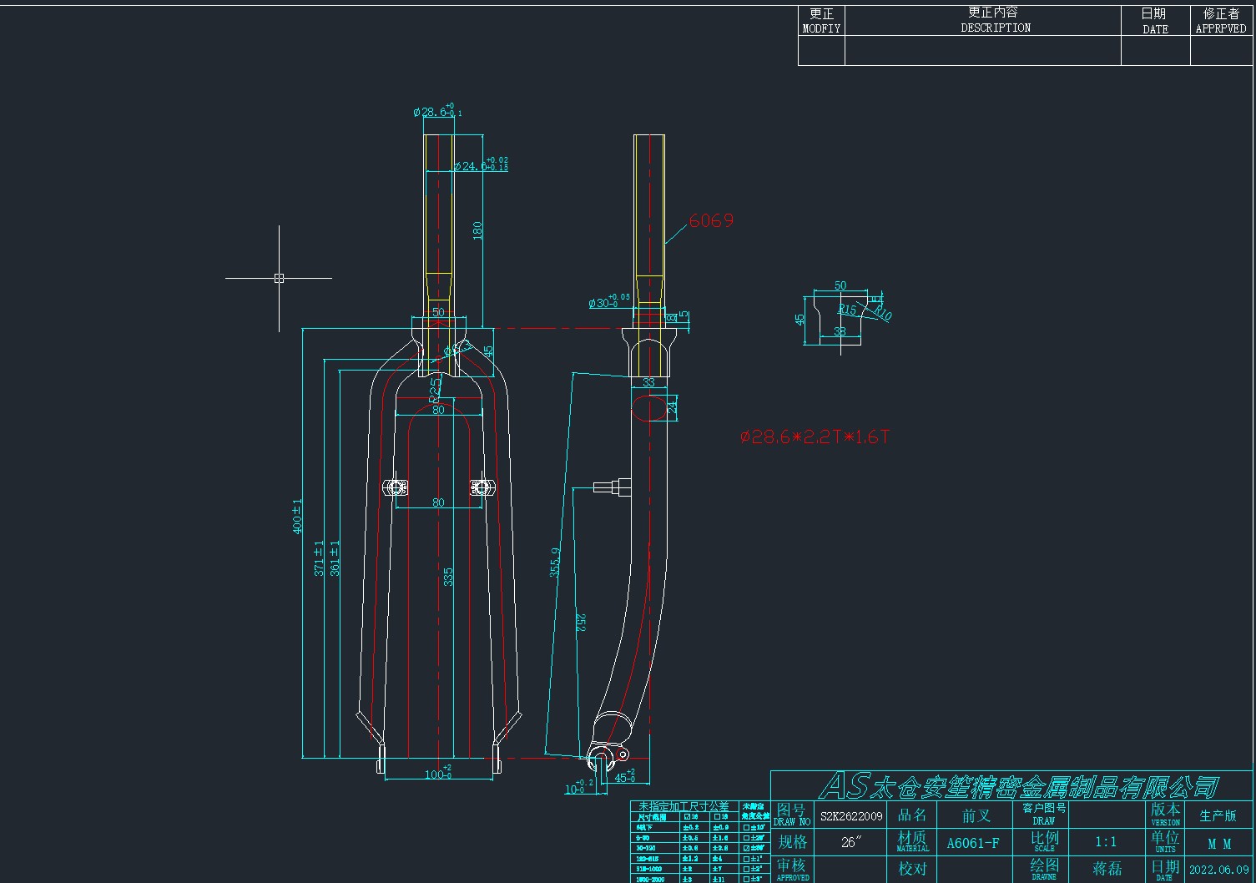Click the crosshair cursor pickbox
1256x883 pixels.
click(x=279, y=278)
